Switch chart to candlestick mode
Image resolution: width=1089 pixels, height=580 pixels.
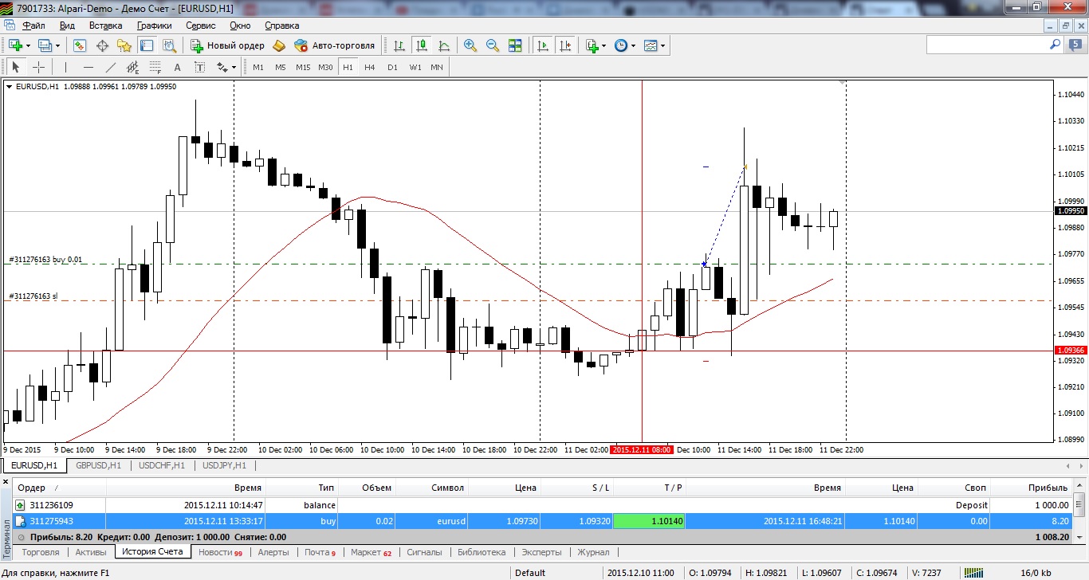tap(422, 45)
